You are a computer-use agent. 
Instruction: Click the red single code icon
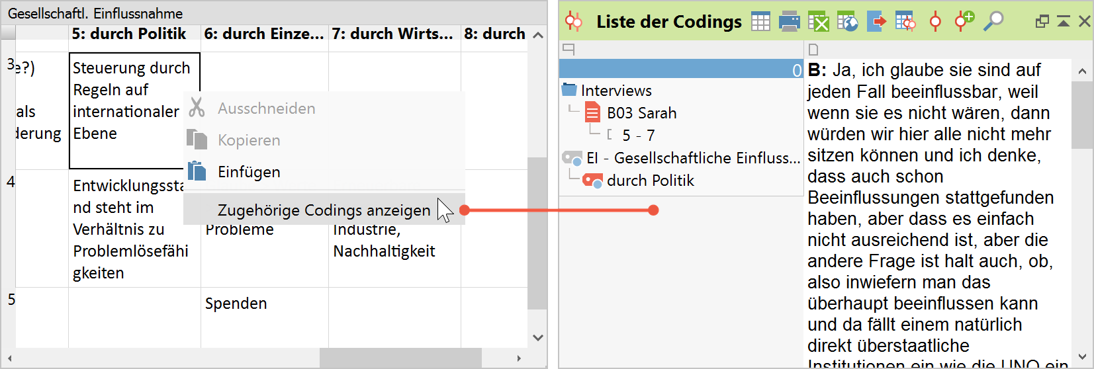[x=935, y=22]
